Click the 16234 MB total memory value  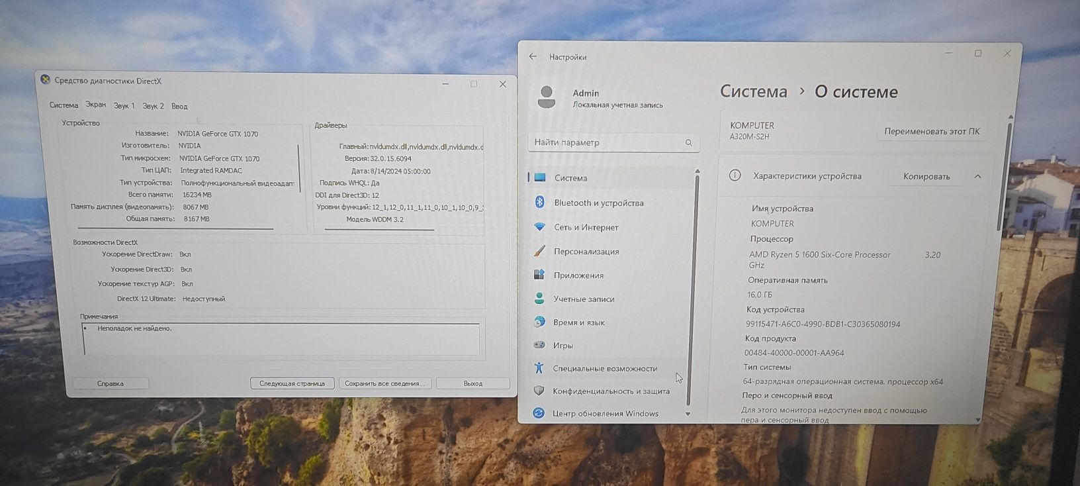tap(197, 195)
